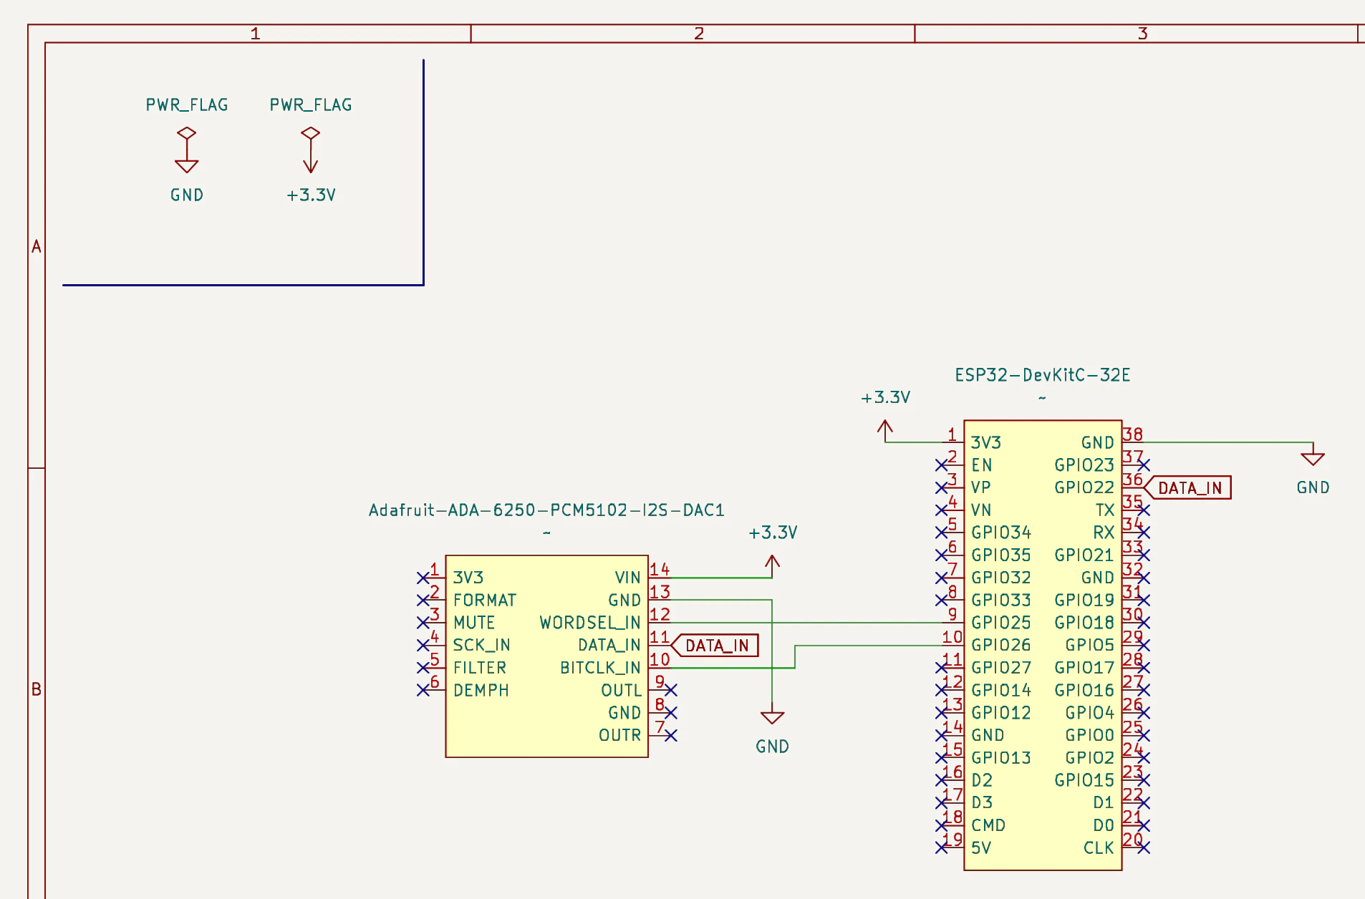The image size is (1365, 899).
Task: Select the no-connect flag on the DAC FILTER pin
Action: (423, 668)
